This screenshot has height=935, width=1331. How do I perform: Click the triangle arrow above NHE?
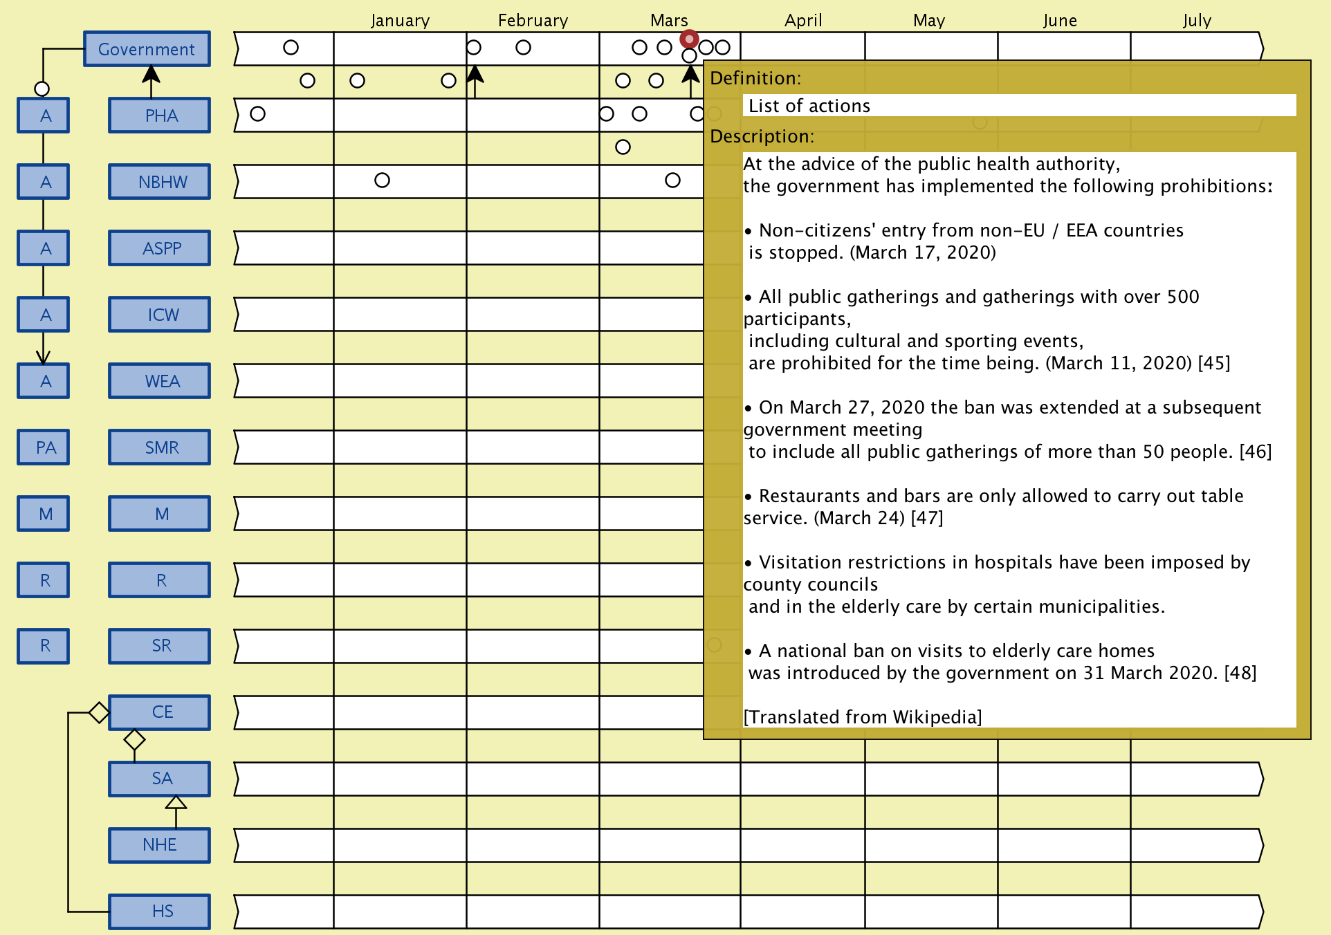176,803
